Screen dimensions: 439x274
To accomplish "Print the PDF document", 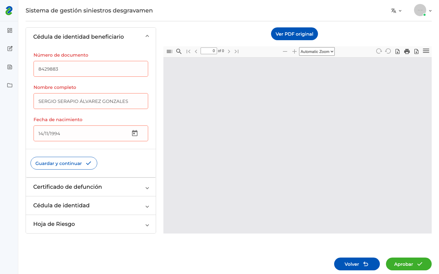I will pyautogui.click(x=407, y=51).
